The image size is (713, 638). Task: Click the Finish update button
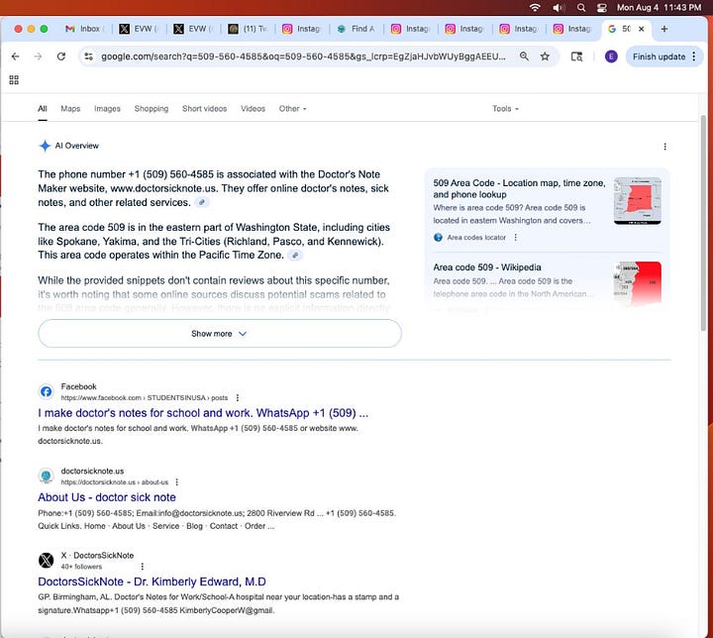pyautogui.click(x=659, y=56)
